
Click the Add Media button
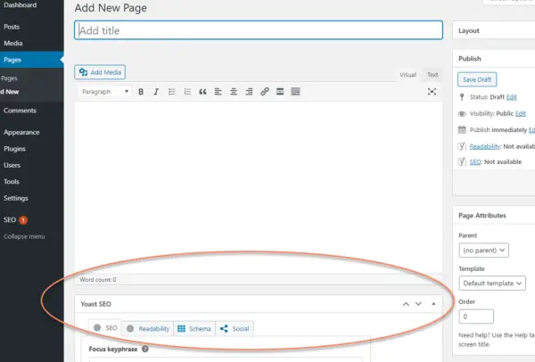tap(100, 72)
